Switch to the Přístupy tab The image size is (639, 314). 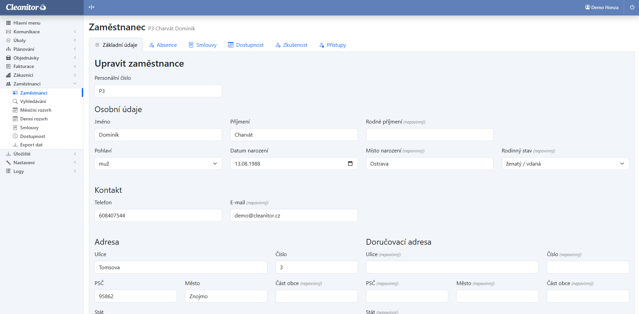tap(332, 45)
